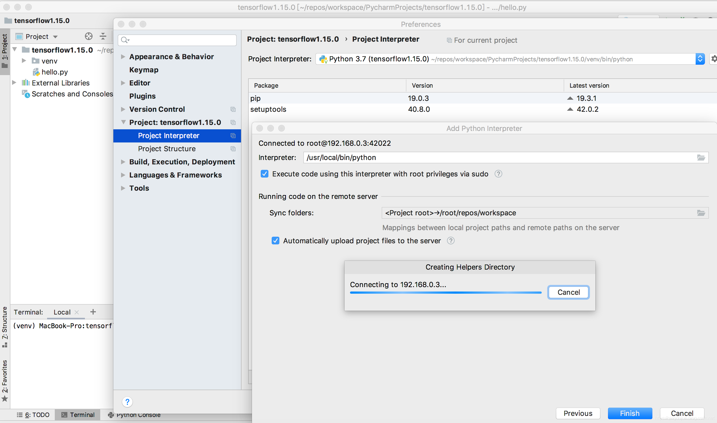The image size is (717, 423).
Task: Expand Appearance & Behavior settings section
Action: pos(123,56)
